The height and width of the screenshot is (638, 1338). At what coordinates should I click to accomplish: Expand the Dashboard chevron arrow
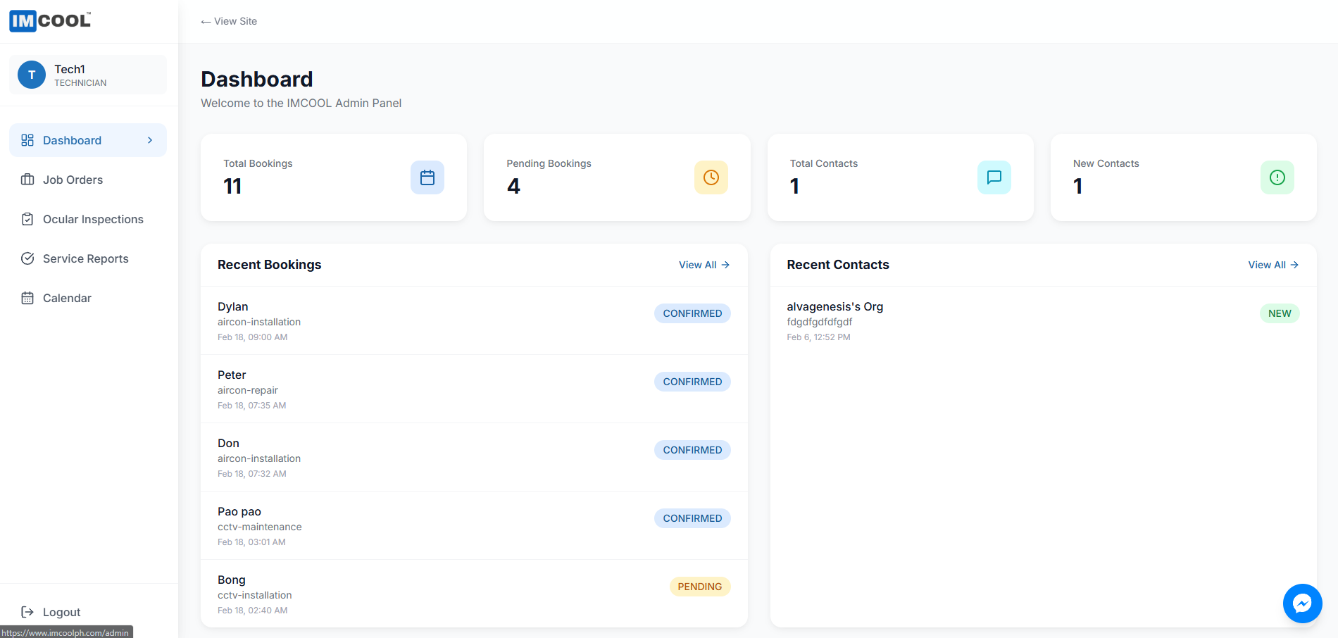(x=150, y=140)
